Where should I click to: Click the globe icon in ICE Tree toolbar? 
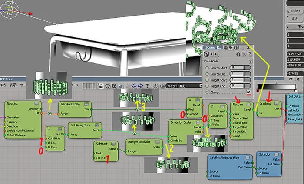point(121,86)
